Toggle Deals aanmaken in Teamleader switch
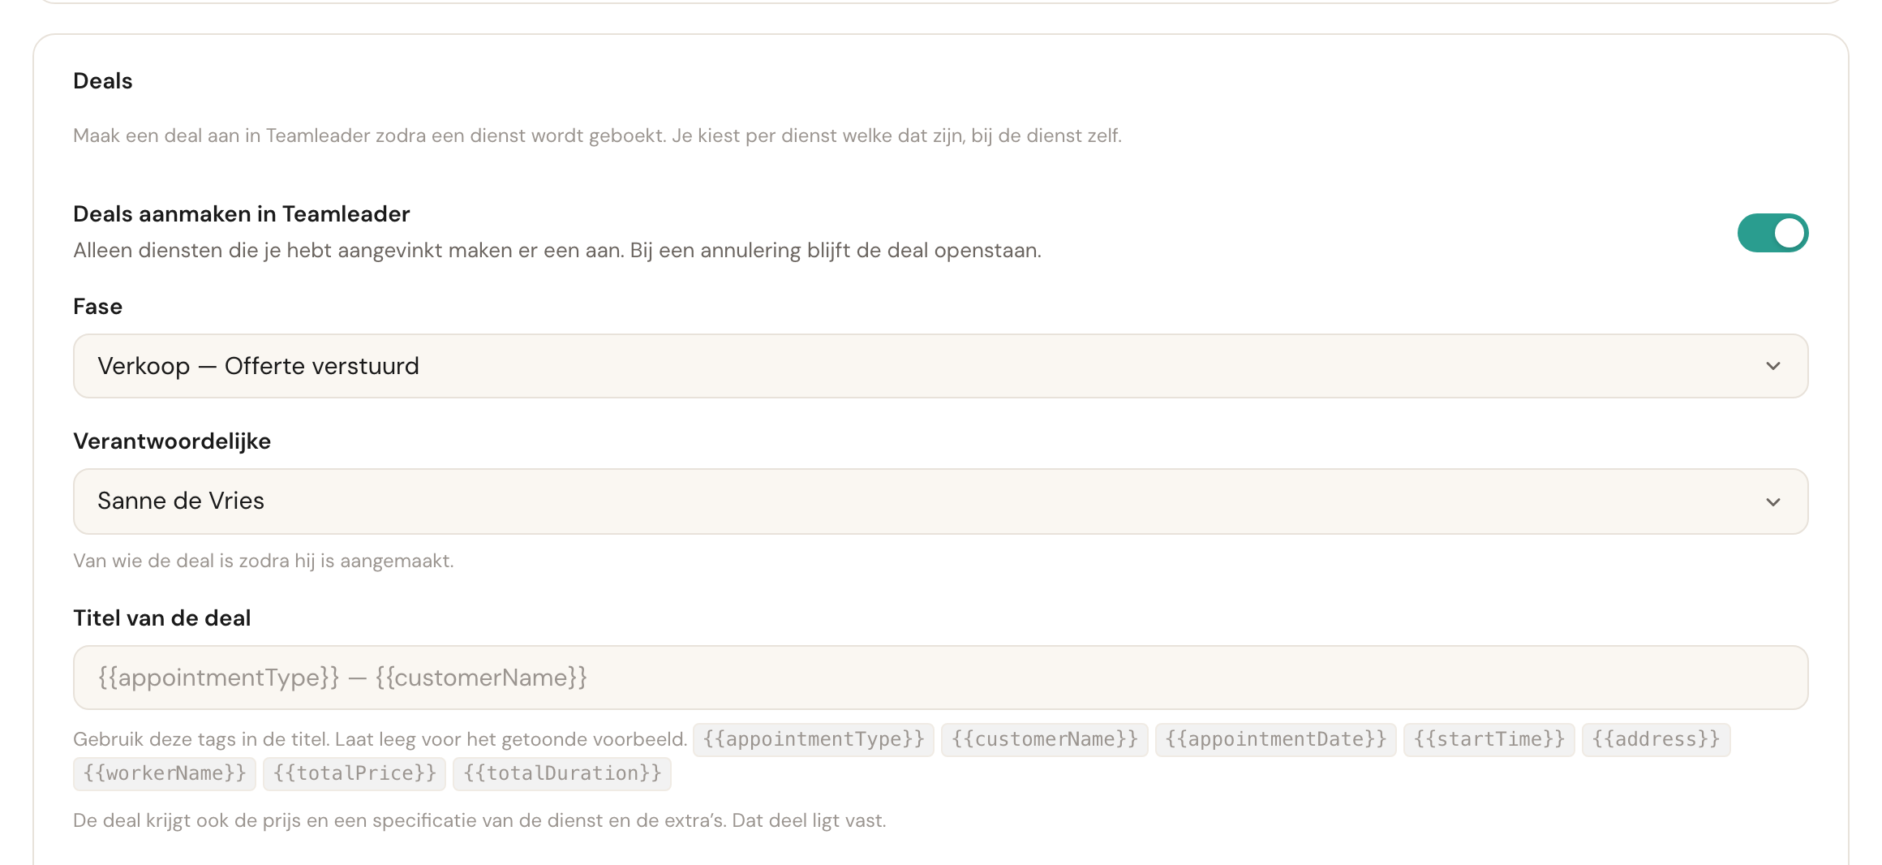The width and height of the screenshot is (1882, 865). 1772,233
